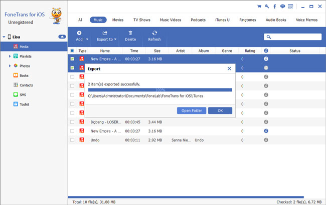Screen dimensions: 326x205
Task: Uncheck the first New Empire row checkbox
Action: 72,59
